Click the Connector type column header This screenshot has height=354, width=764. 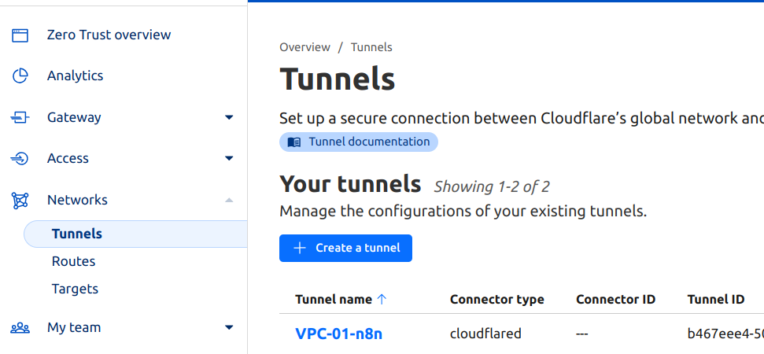(x=496, y=299)
